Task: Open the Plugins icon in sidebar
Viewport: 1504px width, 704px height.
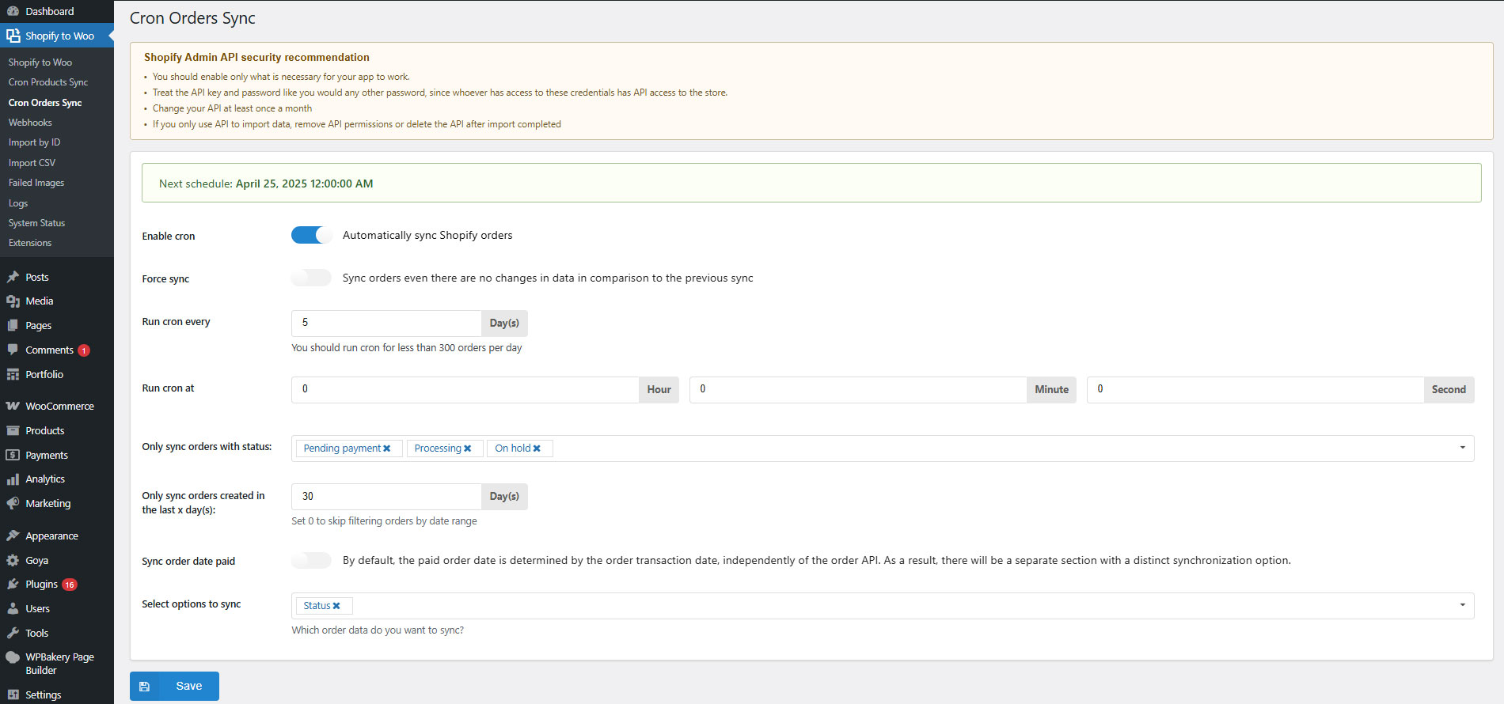Action: (13, 584)
